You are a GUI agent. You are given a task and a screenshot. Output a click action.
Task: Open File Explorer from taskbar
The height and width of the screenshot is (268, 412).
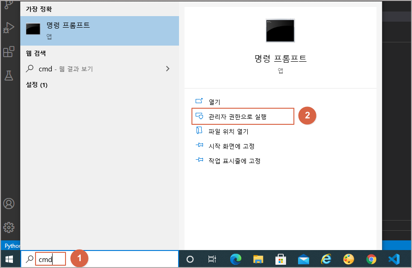click(258, 259)
